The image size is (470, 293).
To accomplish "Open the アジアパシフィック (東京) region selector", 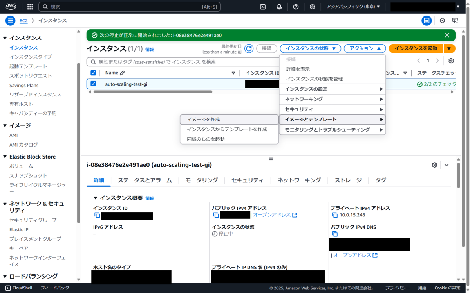I will coord(353,7).
